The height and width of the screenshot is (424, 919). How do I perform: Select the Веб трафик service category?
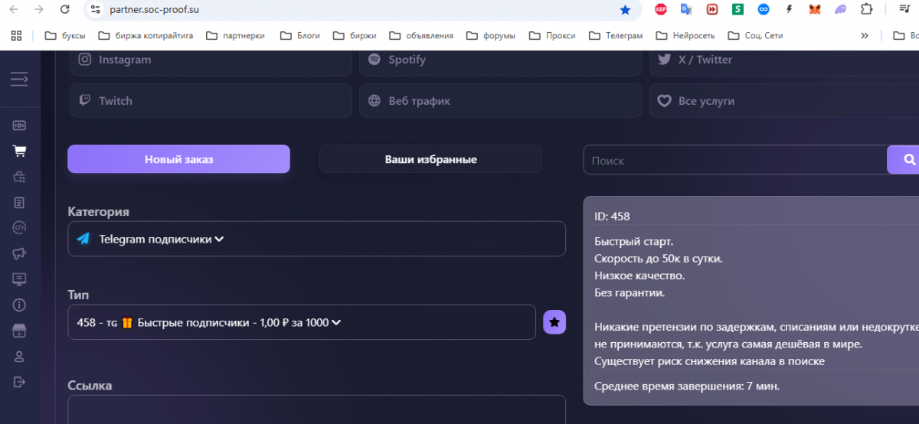pyautogui.click(x=501, y=100)
